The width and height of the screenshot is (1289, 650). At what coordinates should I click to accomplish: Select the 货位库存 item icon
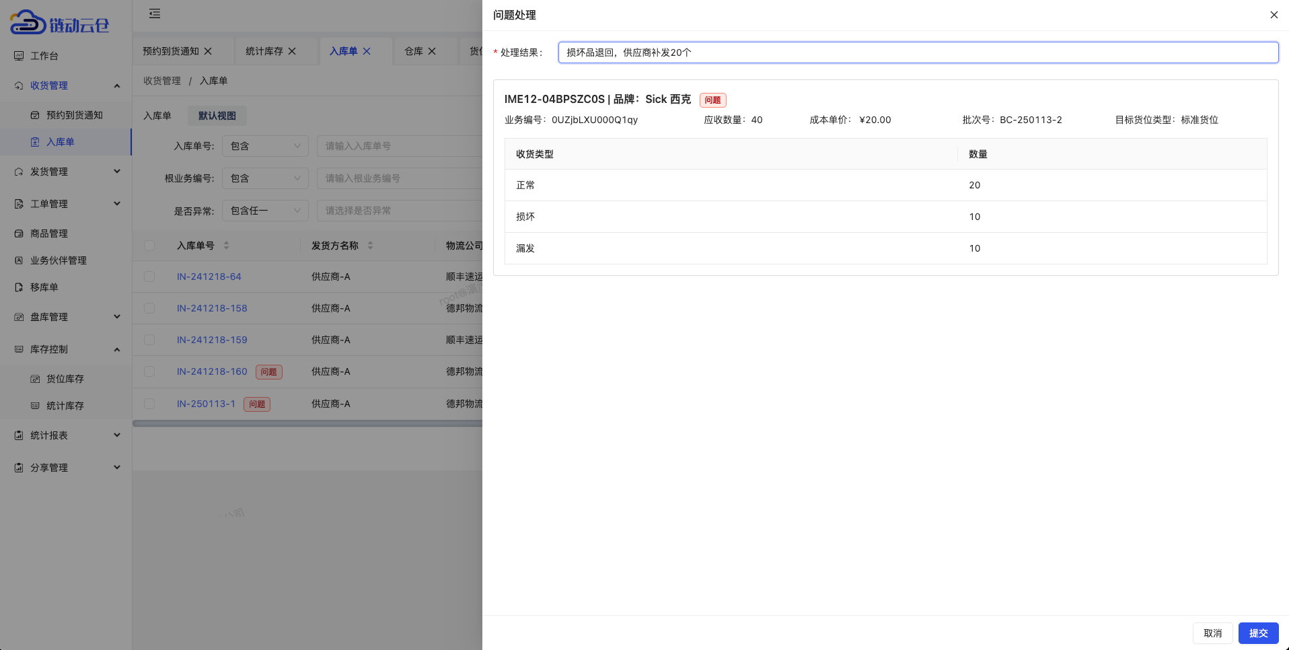pyautogui.click(x=36, y=379)
